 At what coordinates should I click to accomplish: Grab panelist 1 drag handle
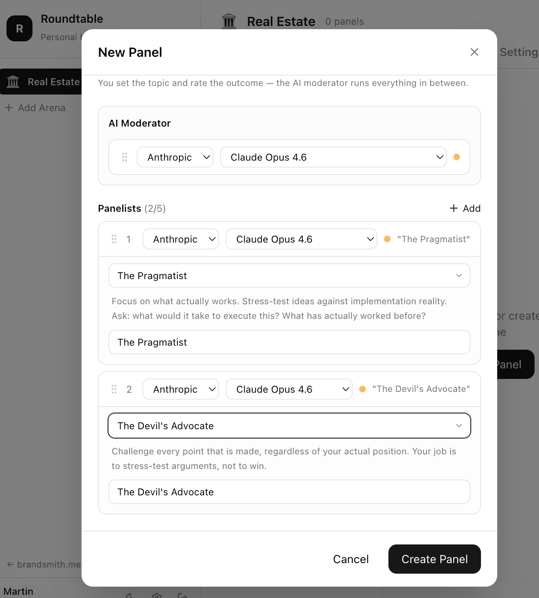click(x=114, y=239)
